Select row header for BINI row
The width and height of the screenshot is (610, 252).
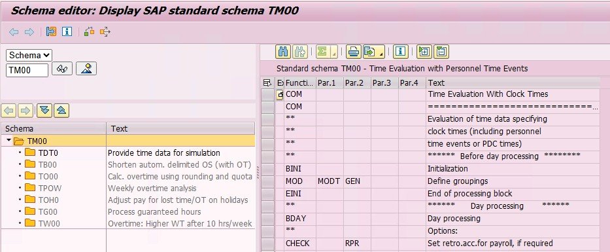click(267, 169)
